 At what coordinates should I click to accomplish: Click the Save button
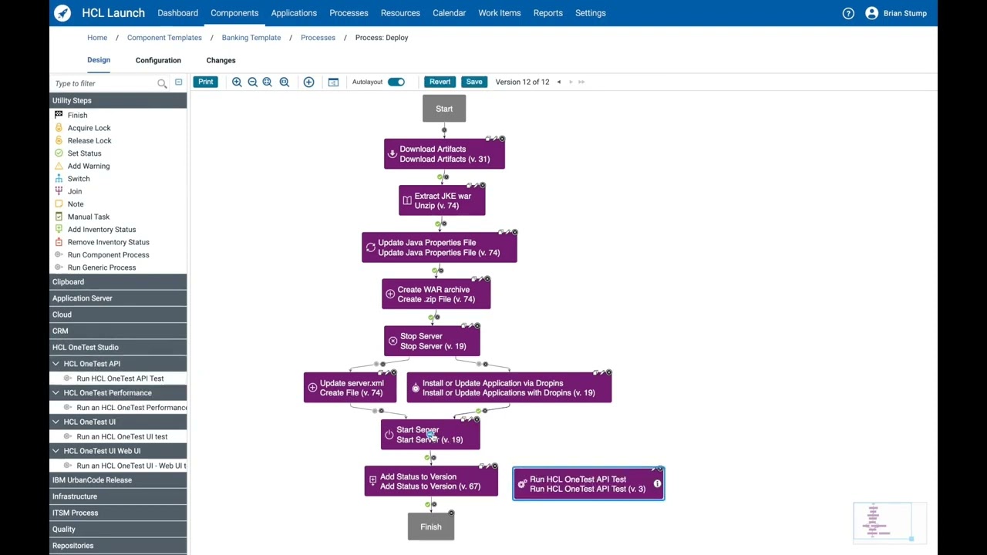click(474, 82)
